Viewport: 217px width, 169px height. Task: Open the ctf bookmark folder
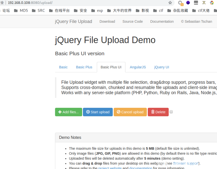click(158, 11)
